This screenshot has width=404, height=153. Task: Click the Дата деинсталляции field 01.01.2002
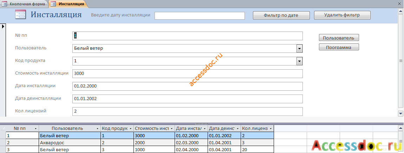[187, 99]
